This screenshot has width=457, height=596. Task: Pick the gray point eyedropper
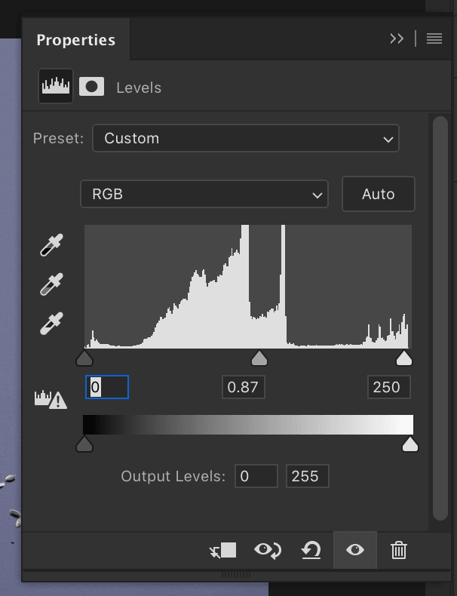click(52, 284)
